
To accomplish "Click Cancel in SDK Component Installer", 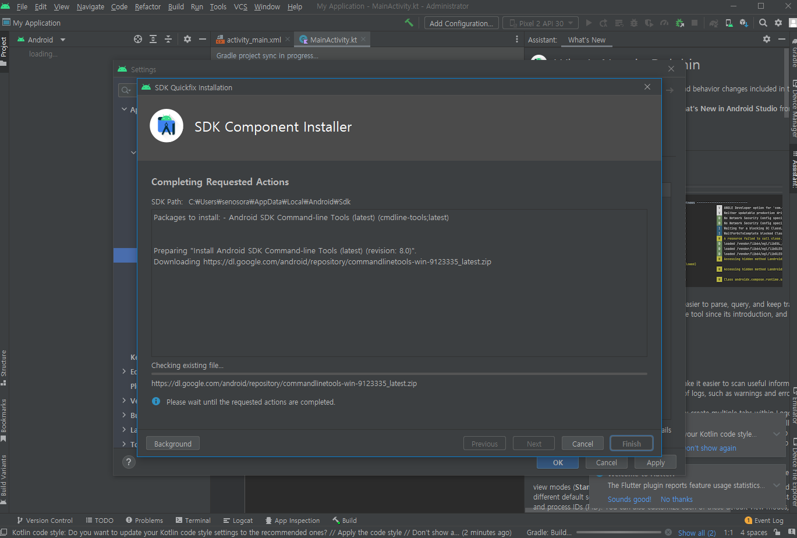I will 583,443.
